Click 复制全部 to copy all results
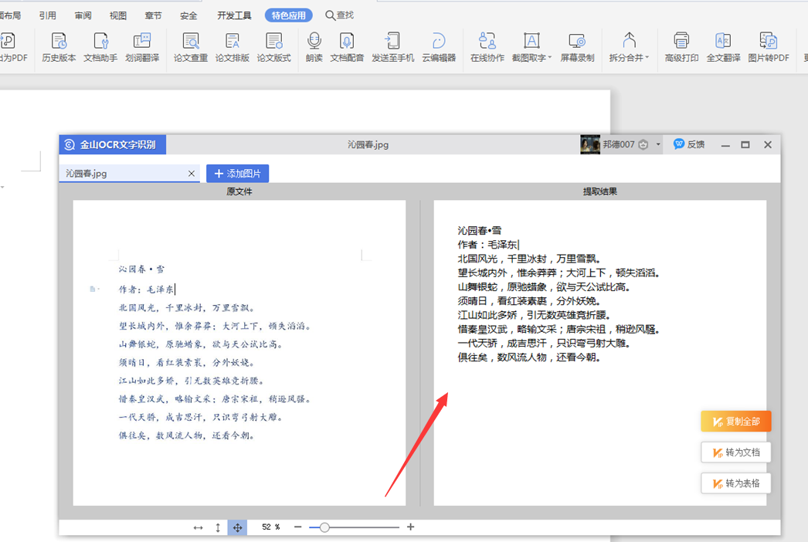808x542 pixels. coord(735,421)
